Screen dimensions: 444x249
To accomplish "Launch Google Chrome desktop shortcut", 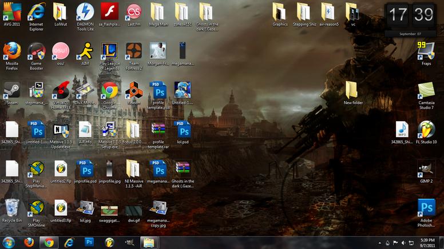I will pyautogui.click(x=110, y=95).
